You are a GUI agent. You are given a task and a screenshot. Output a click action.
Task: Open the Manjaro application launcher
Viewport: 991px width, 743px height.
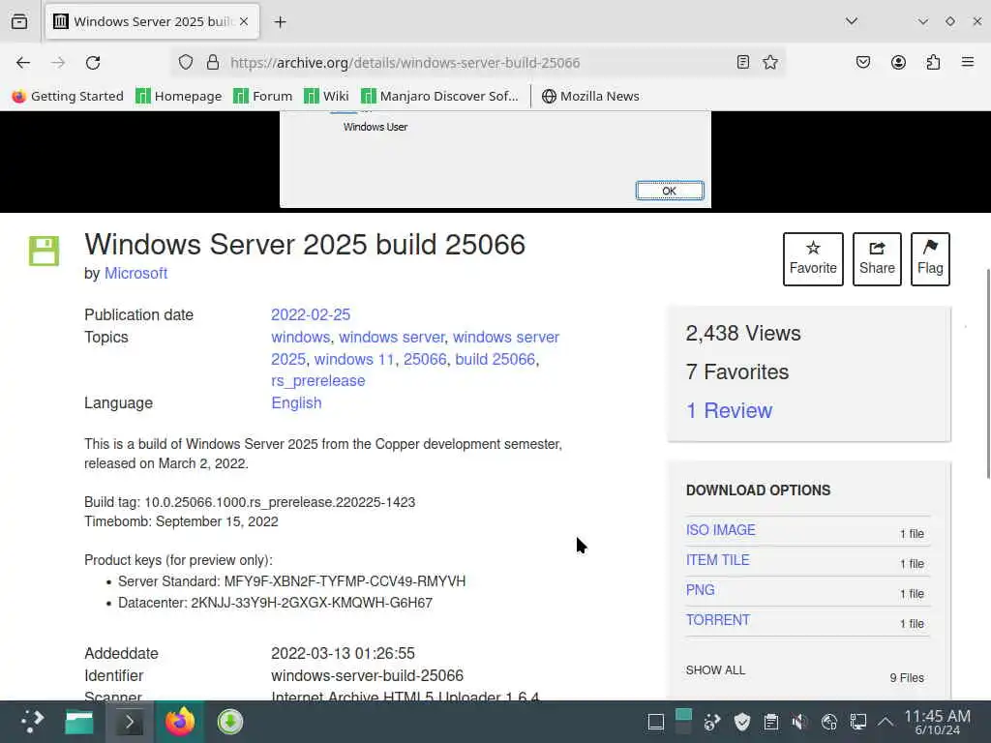click(x=32, y=722)
